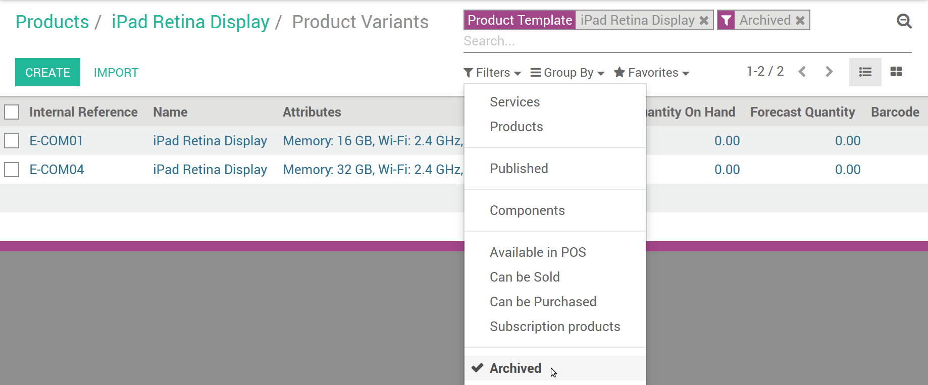The height and width of the screenshot is (385, 928).
Task: Open the Group By dropdown
Action: tap(568, 73)
